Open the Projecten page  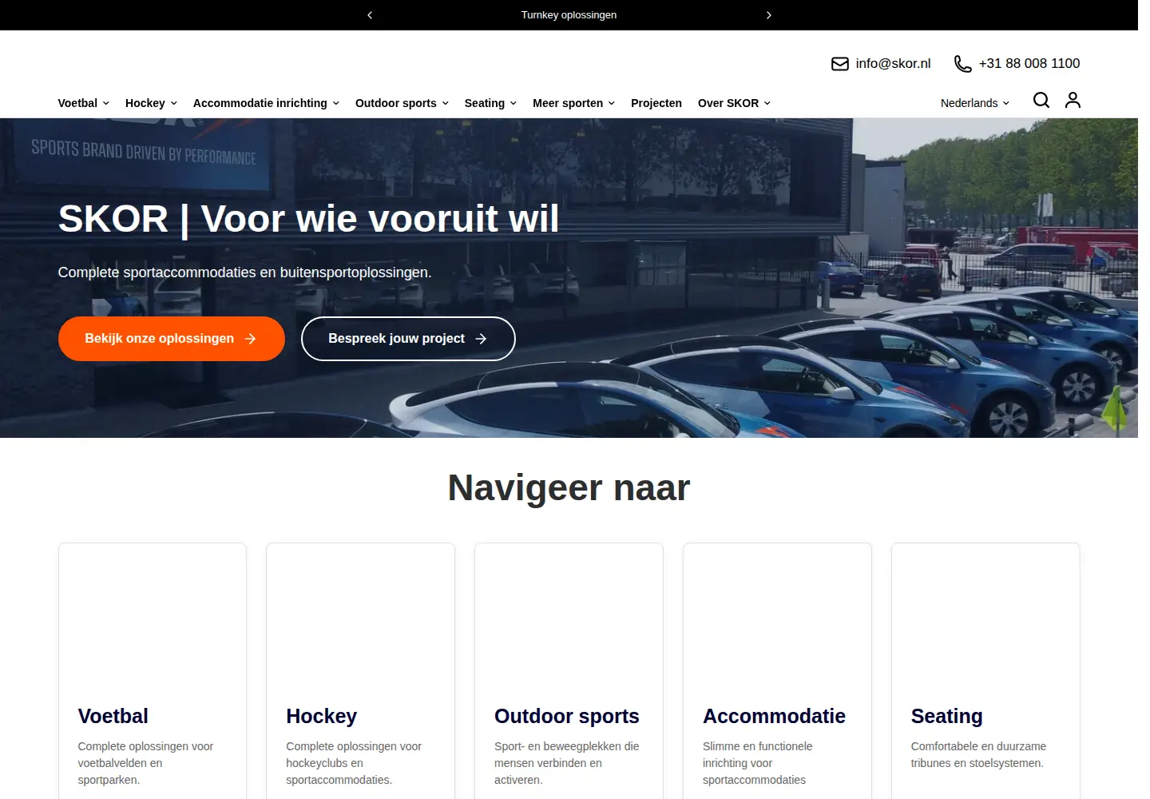click(x=656, y=103)
